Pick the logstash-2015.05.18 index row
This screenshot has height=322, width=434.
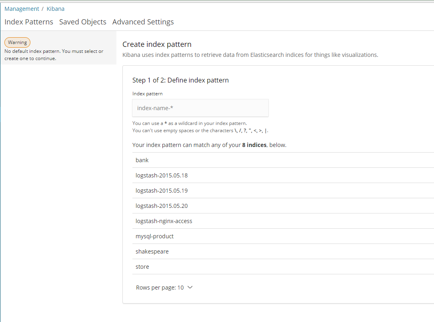click(x=162, y=175)
